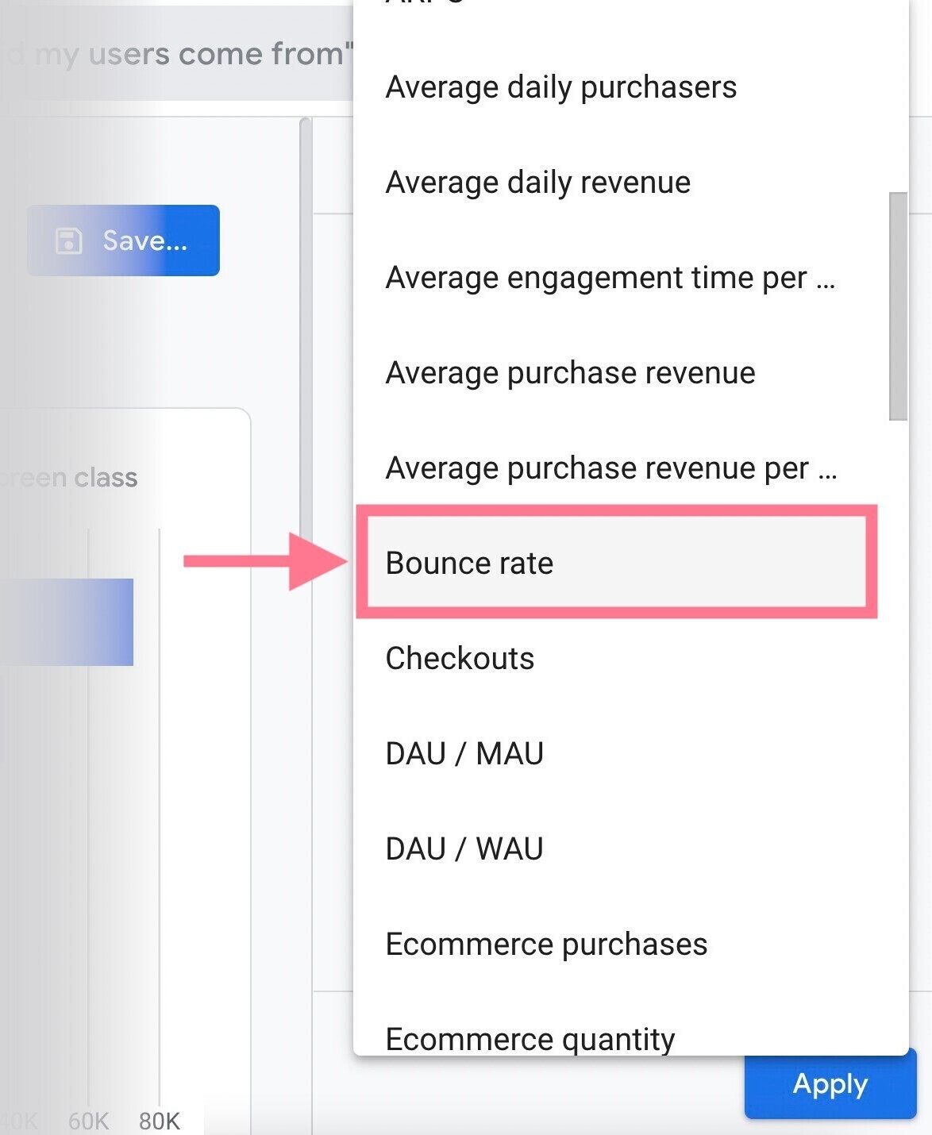The image size is (932, 1135).
Task: Choose Ecommerce purchases from the list
Action: pyautogui.click(x=545, y=944)
